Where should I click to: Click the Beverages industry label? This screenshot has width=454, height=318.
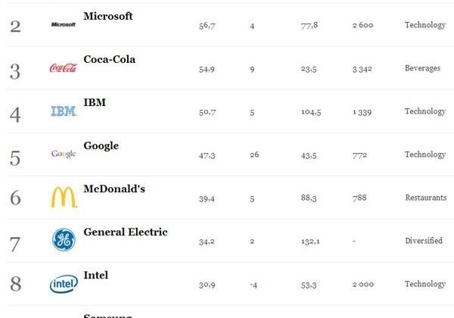tap(422, 68)
